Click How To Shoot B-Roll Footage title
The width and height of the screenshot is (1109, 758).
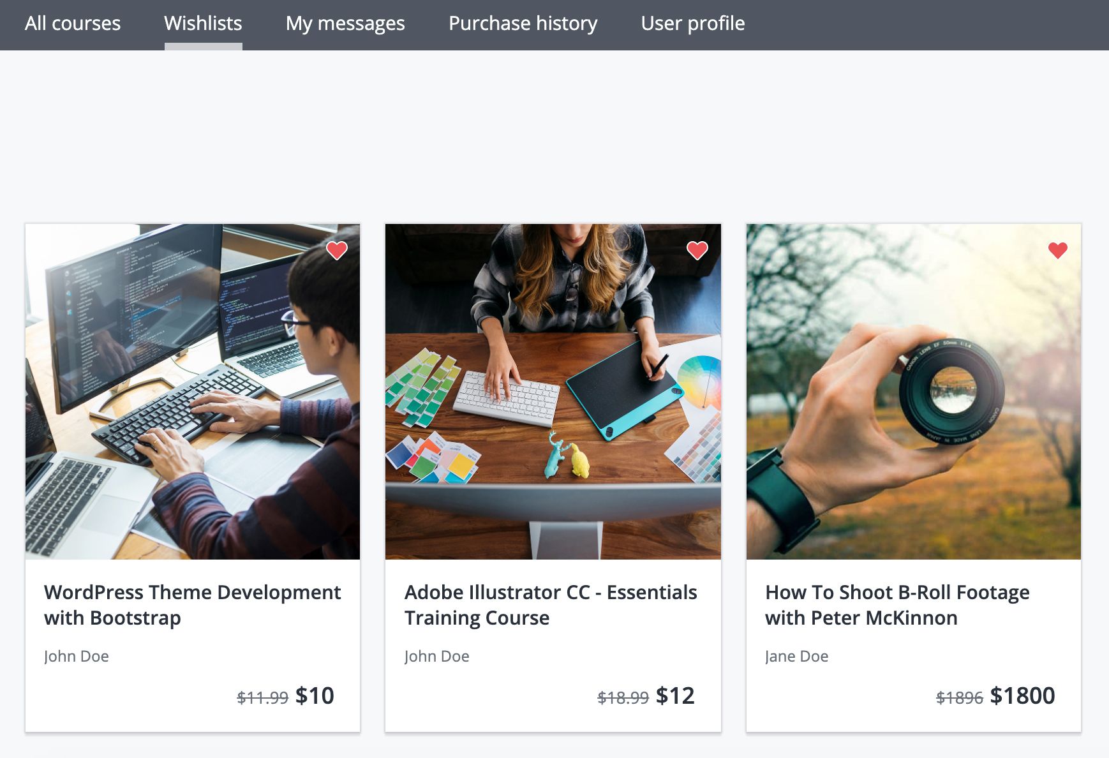pyautogui.click(x=897, y=605)
